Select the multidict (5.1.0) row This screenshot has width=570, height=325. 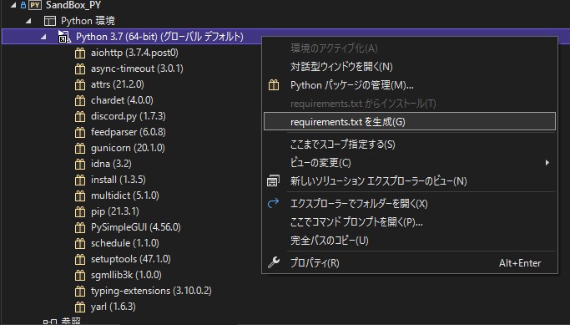125,196
